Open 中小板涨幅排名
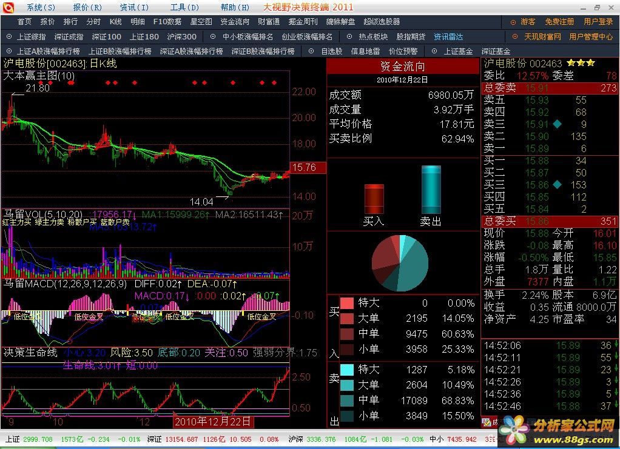Image resolution: width=620 pixels, height=449 pixels. tap(248, 37)
